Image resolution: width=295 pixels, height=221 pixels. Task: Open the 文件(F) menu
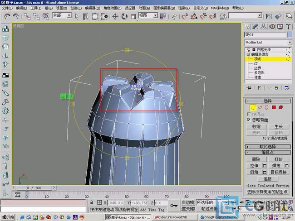[x=7, y=8]
